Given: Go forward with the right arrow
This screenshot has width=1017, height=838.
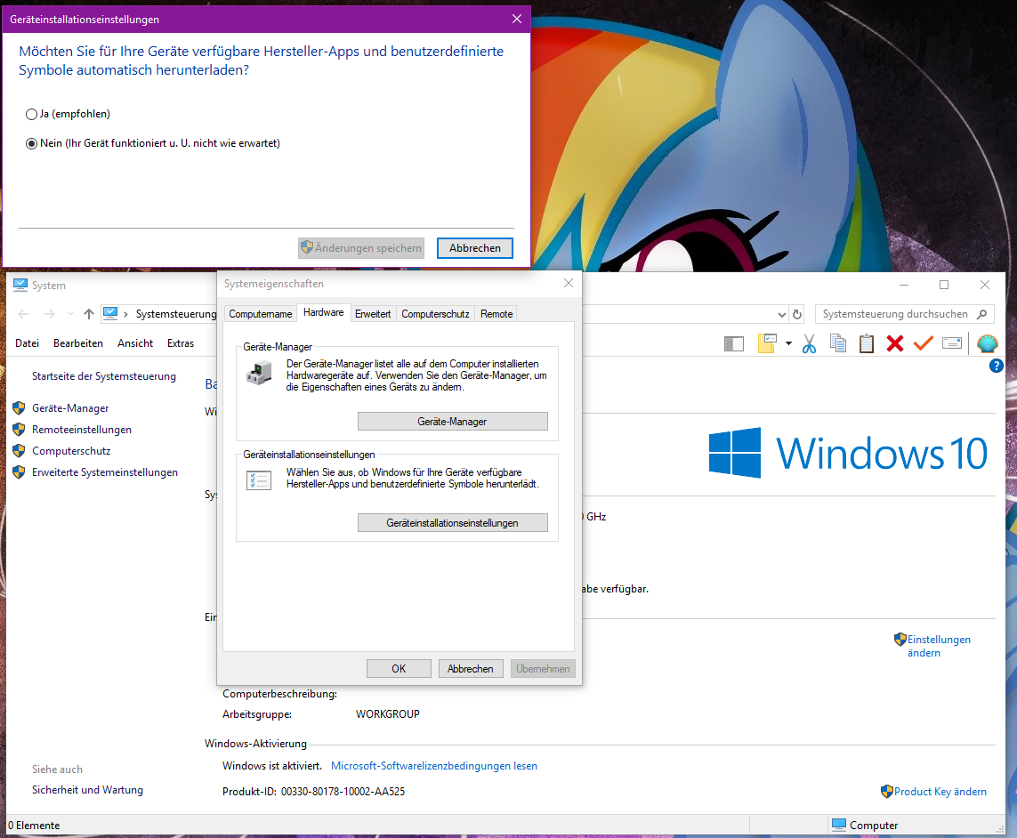Looking at the screenshot, I should click(49, 314).
